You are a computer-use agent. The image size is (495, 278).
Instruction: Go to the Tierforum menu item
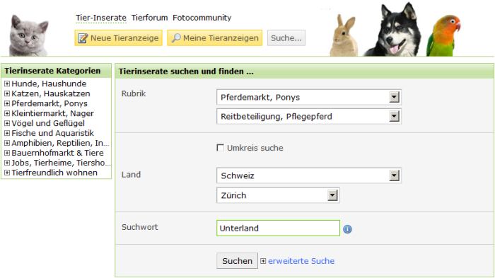tap(150, 18)
